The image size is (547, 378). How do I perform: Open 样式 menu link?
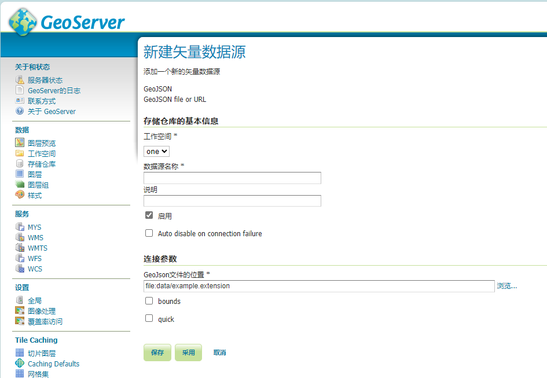pos(35,196)
